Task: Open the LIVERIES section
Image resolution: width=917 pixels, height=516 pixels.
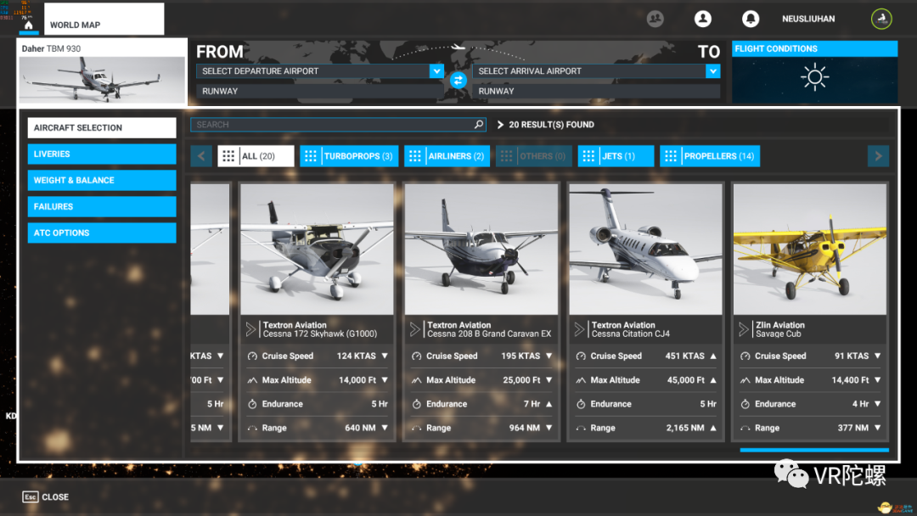Action: (102, 154)
